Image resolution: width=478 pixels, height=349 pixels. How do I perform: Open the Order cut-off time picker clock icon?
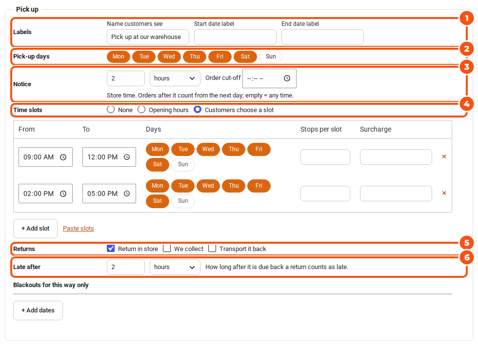pos(287,78)
